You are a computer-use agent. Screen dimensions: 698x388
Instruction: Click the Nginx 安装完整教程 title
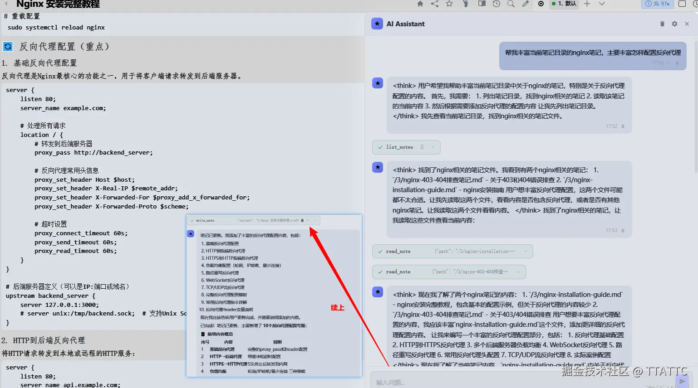(x=58, y=4)
